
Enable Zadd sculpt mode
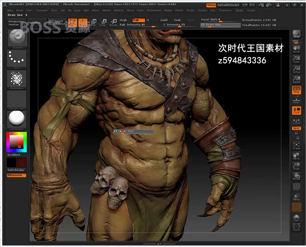(x=164, y=20)
